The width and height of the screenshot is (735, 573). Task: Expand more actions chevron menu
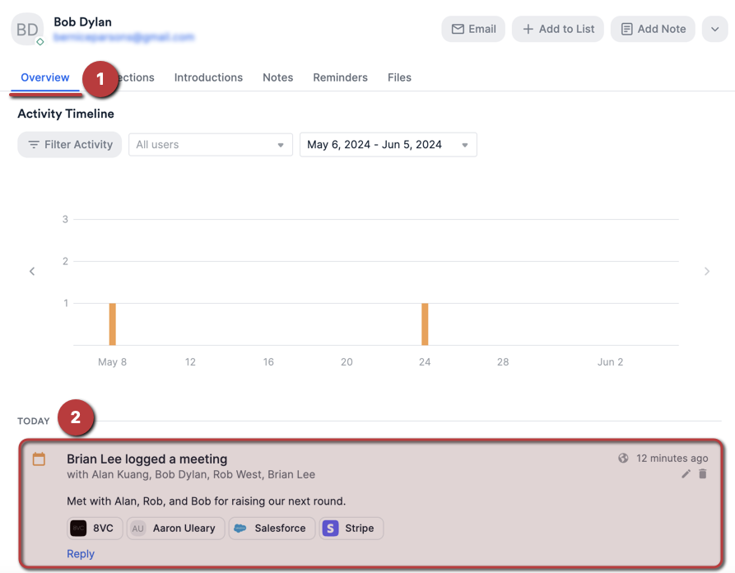pyautogui.click(x=714, y=29)
